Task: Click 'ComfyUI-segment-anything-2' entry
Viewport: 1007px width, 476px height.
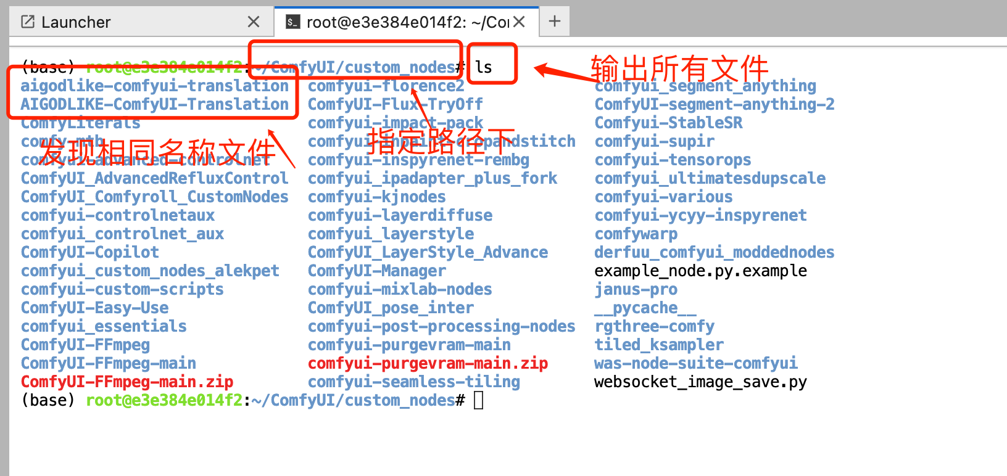Action: (715, 104)
